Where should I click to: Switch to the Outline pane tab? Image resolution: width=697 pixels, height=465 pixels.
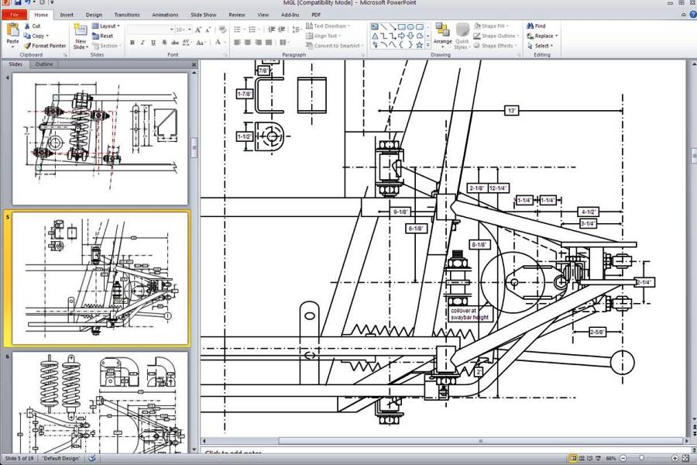click(44, 64)
